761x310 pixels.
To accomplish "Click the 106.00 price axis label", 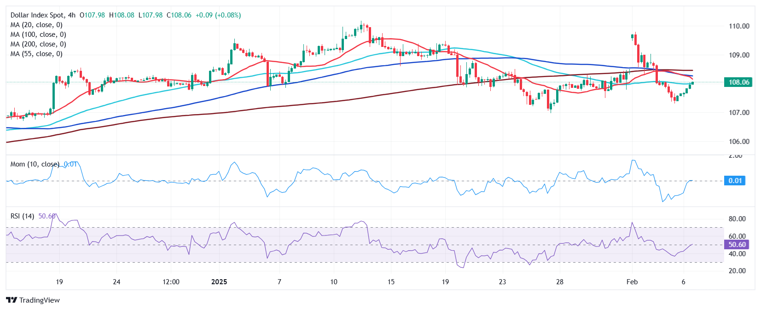I will pyautogui.click(x=739, y=142).
